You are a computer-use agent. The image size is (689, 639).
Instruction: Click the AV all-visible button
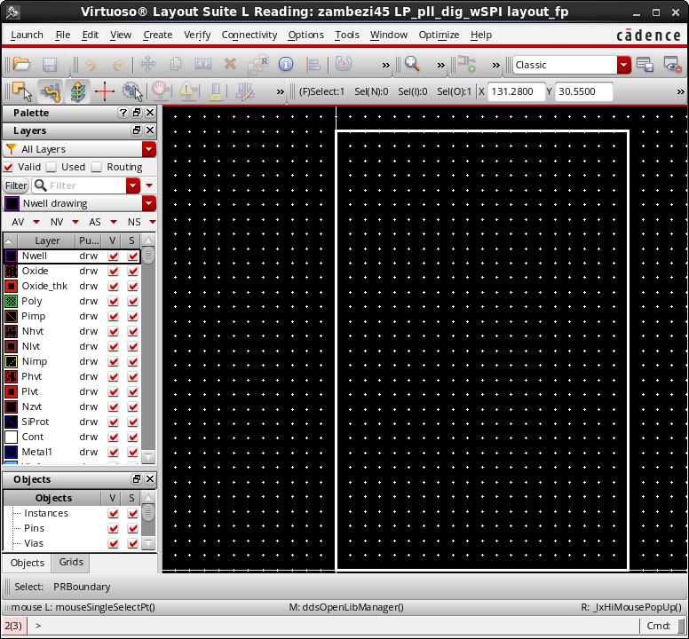pyautogui.click(x=18, y=222)
